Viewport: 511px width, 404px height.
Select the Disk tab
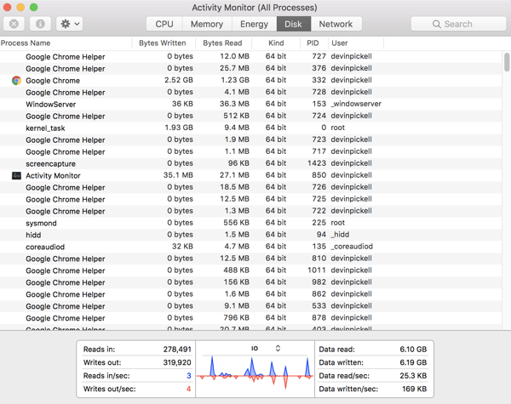pos(294,24)
